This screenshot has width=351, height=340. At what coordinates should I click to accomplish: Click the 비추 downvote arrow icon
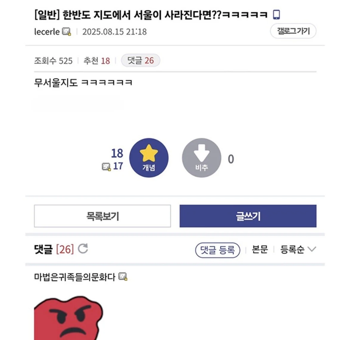(202, 158)
